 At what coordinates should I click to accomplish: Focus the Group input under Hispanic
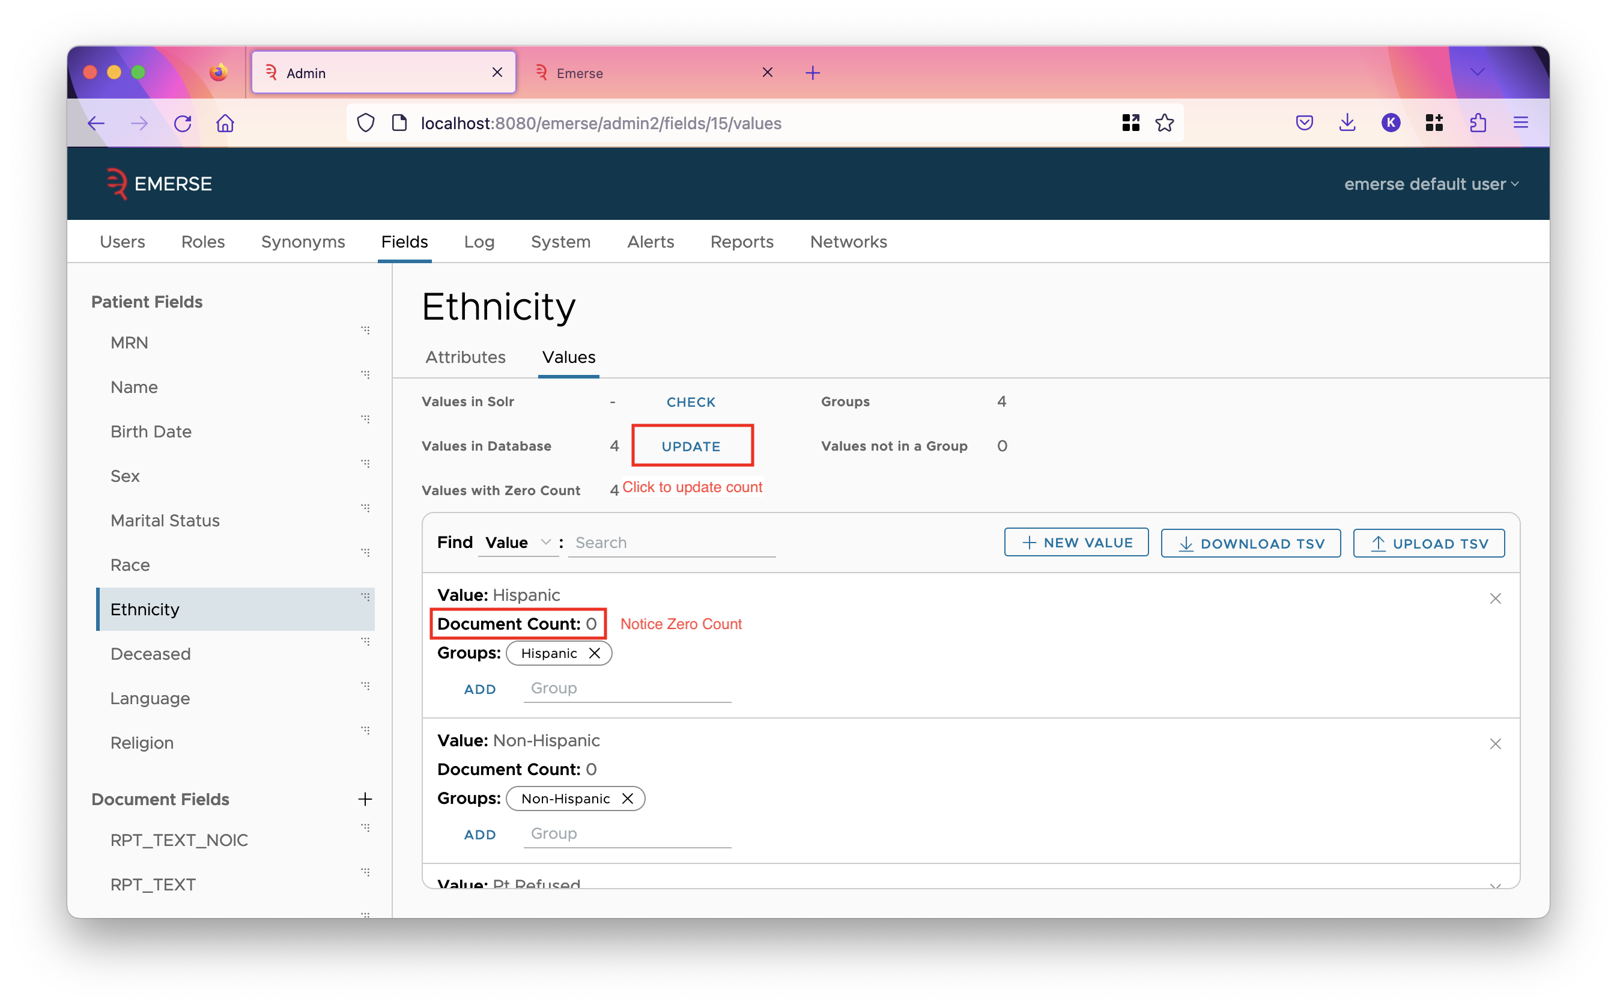[627, 689]
